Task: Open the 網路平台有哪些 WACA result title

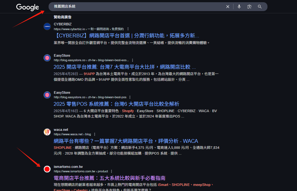Action: 126,141
